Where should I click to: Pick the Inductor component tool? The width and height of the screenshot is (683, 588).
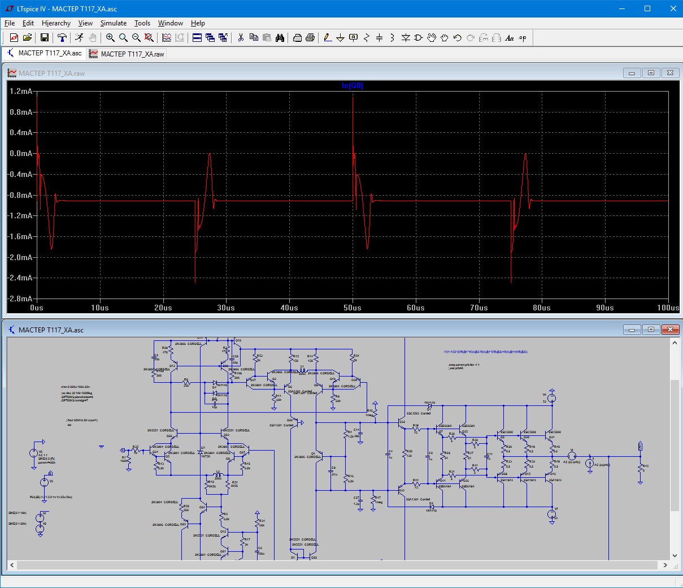click(x=391, y=38)
